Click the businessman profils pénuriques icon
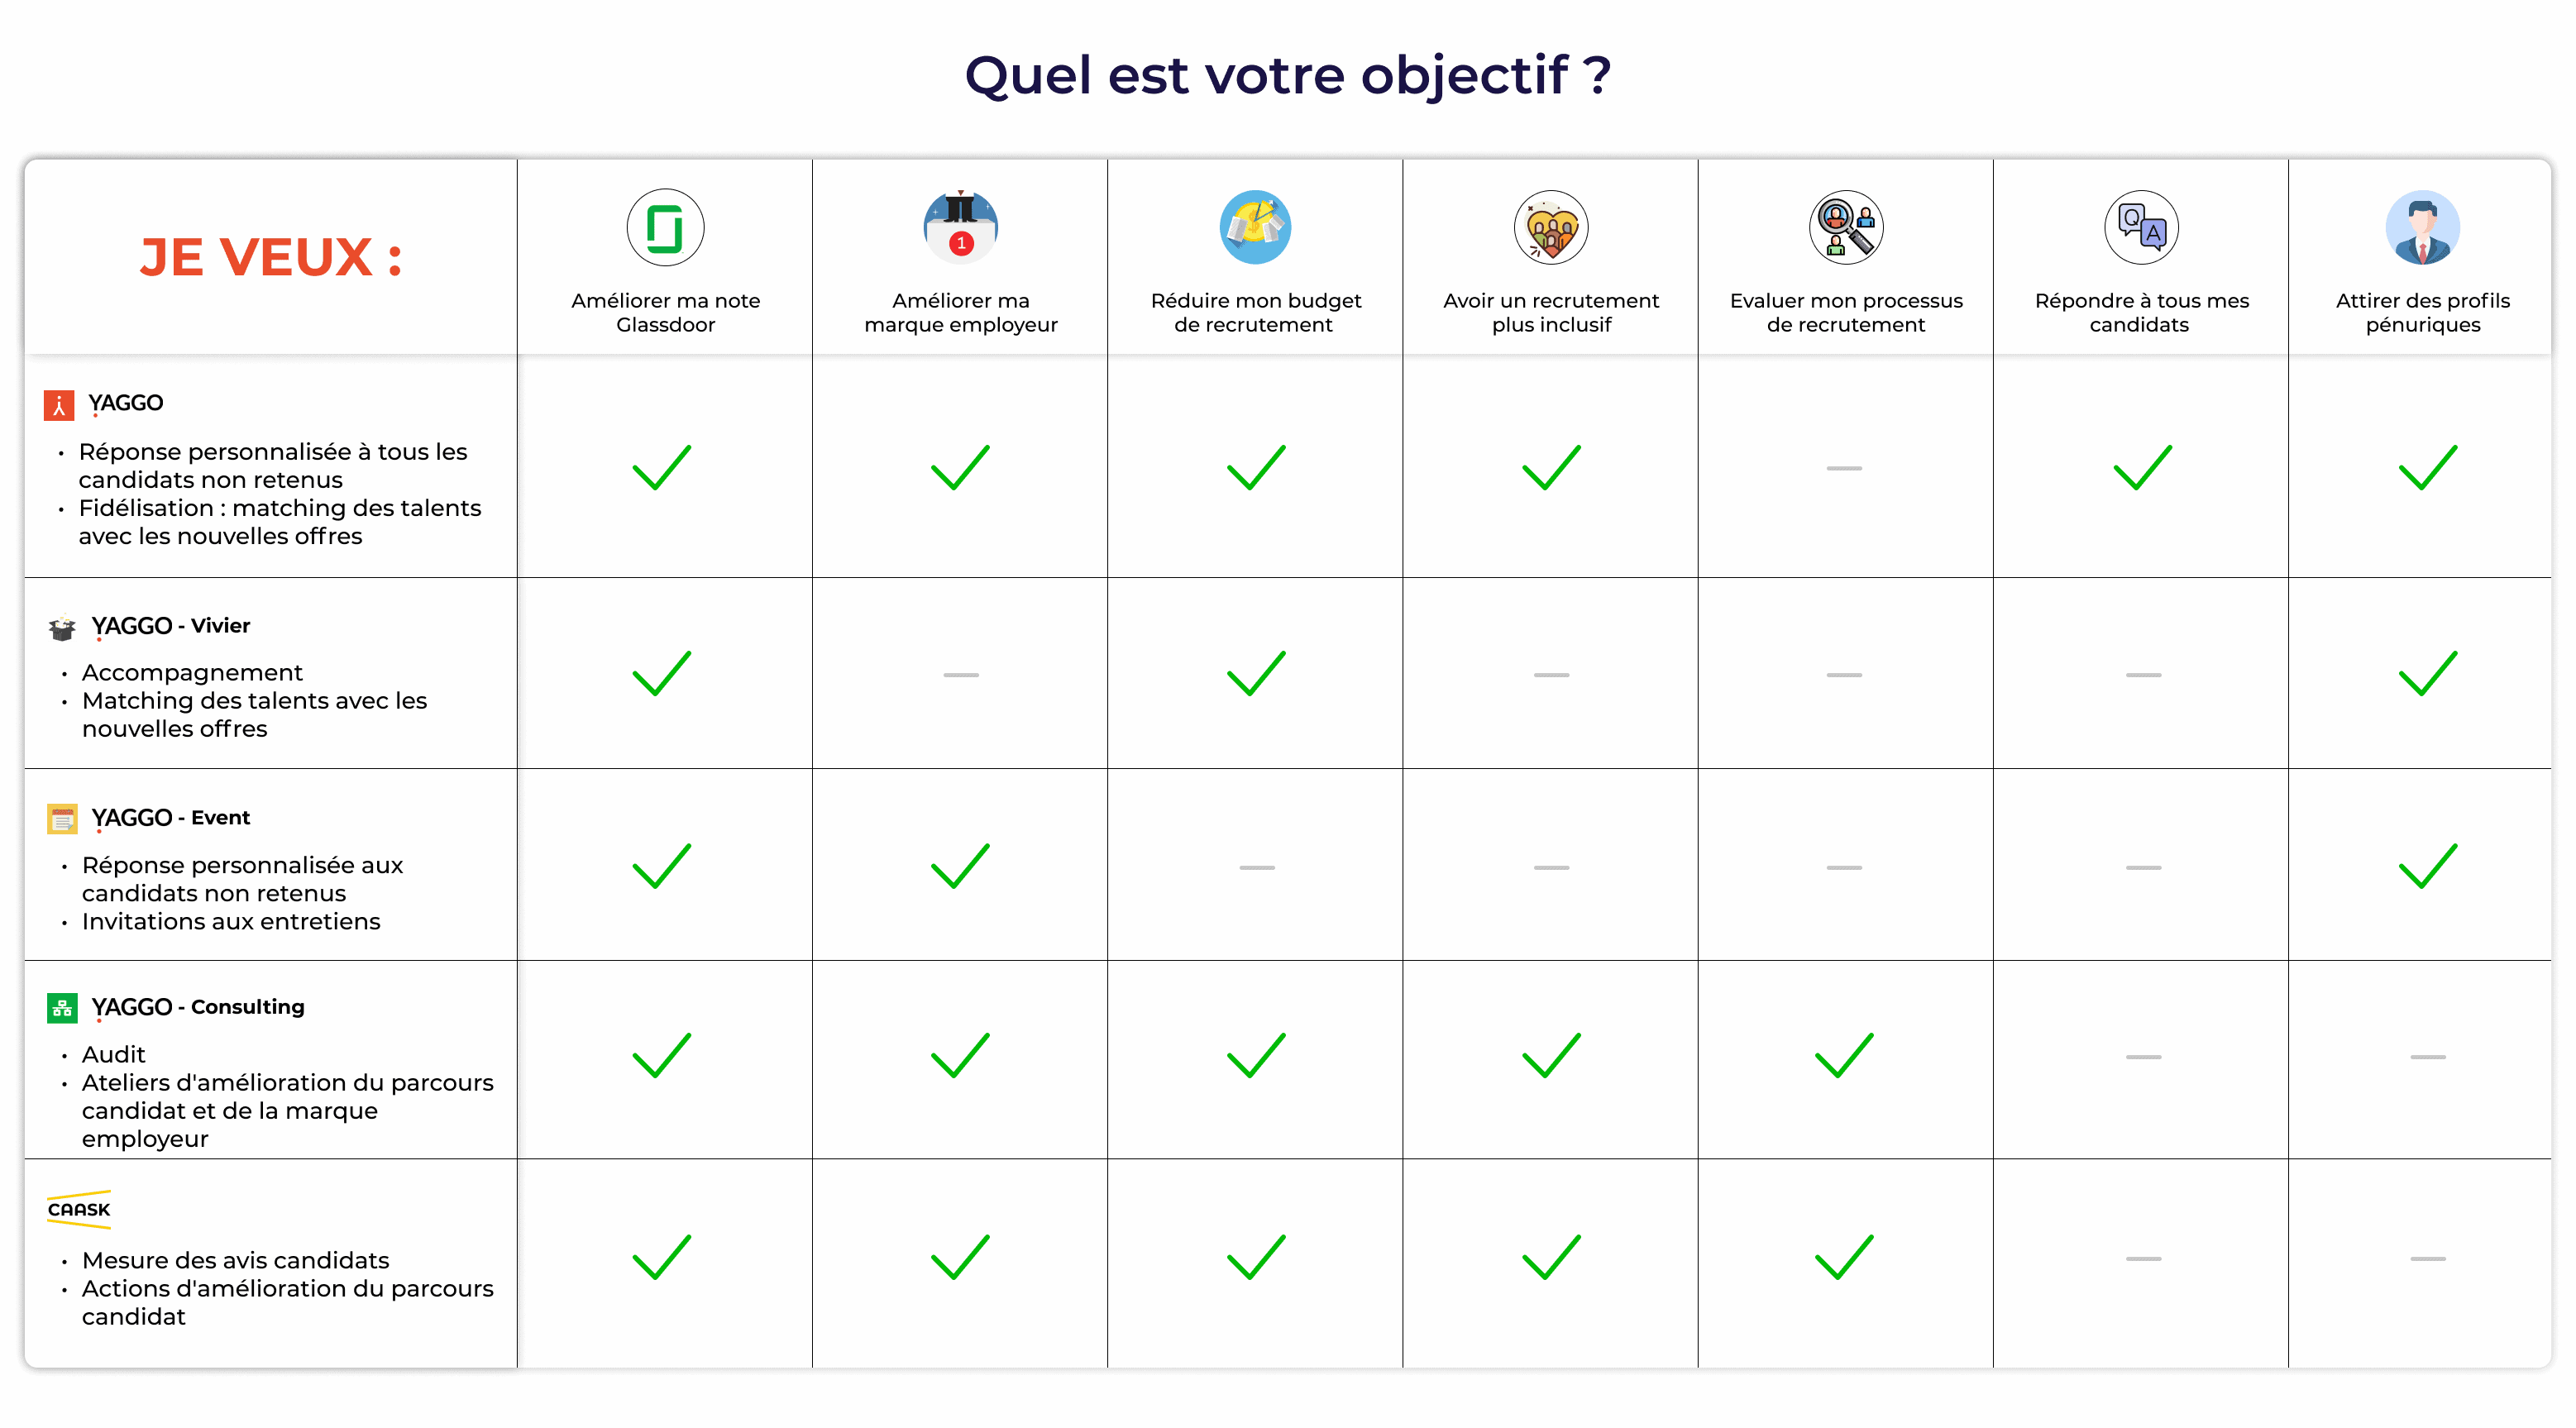Screen dimensions: 2576x1428 2422,227
